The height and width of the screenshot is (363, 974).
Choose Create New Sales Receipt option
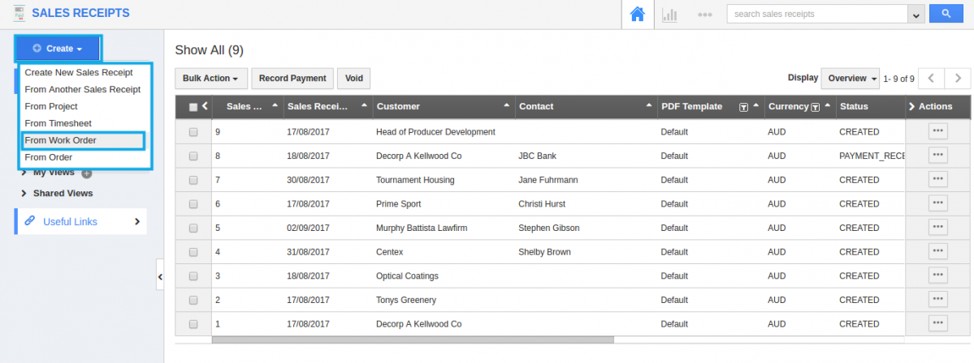[78, 72]
